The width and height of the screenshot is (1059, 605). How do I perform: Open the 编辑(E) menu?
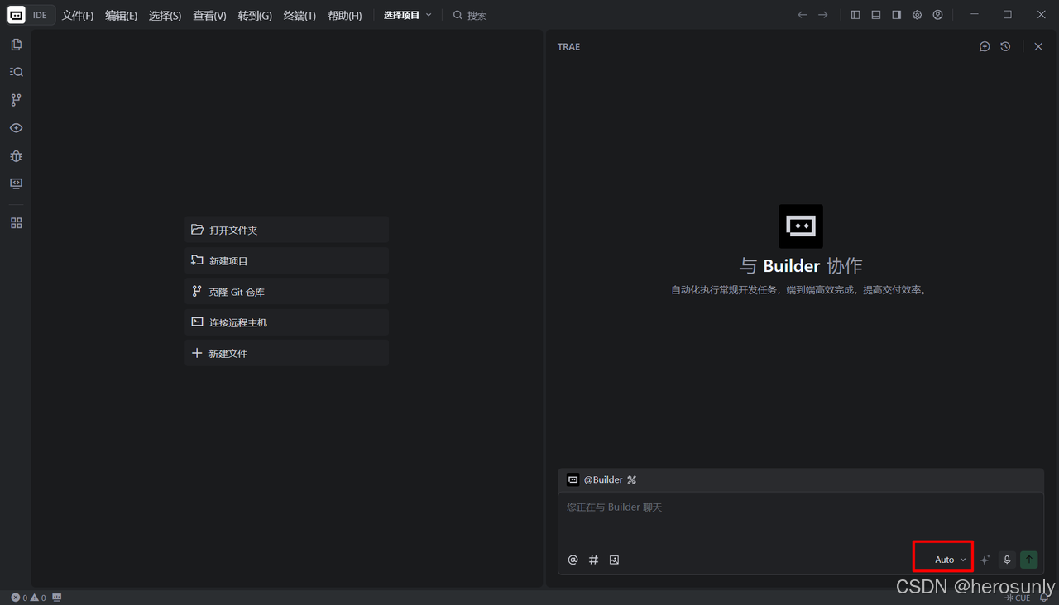121,15
